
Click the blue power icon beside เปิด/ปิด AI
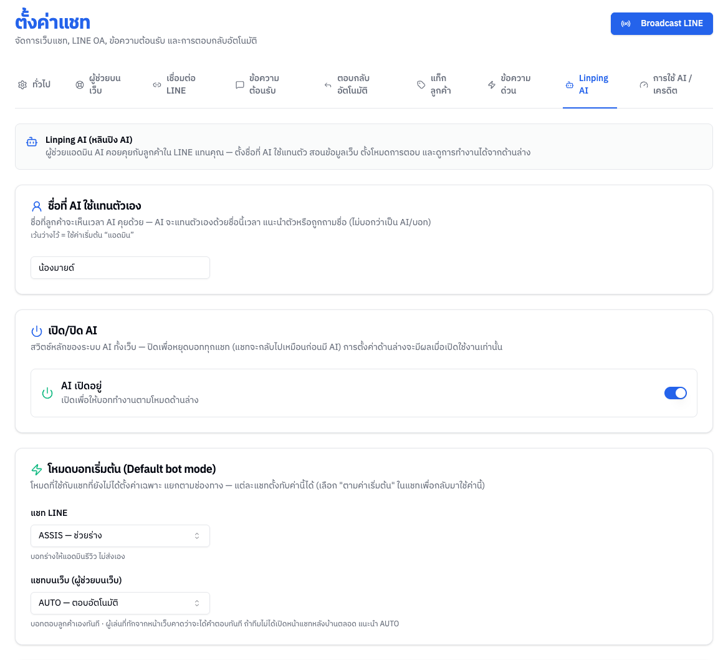point(37,331)
